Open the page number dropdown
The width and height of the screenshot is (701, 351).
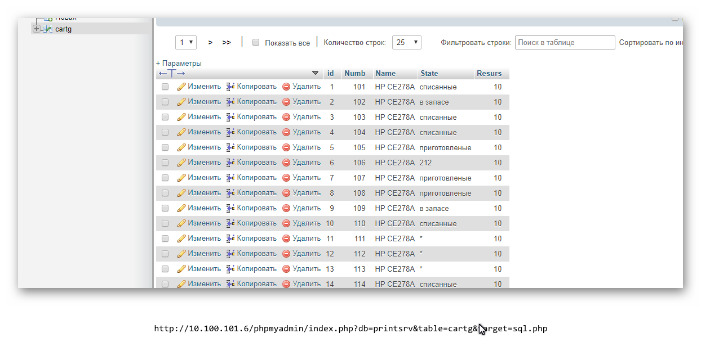coord(186,42)
